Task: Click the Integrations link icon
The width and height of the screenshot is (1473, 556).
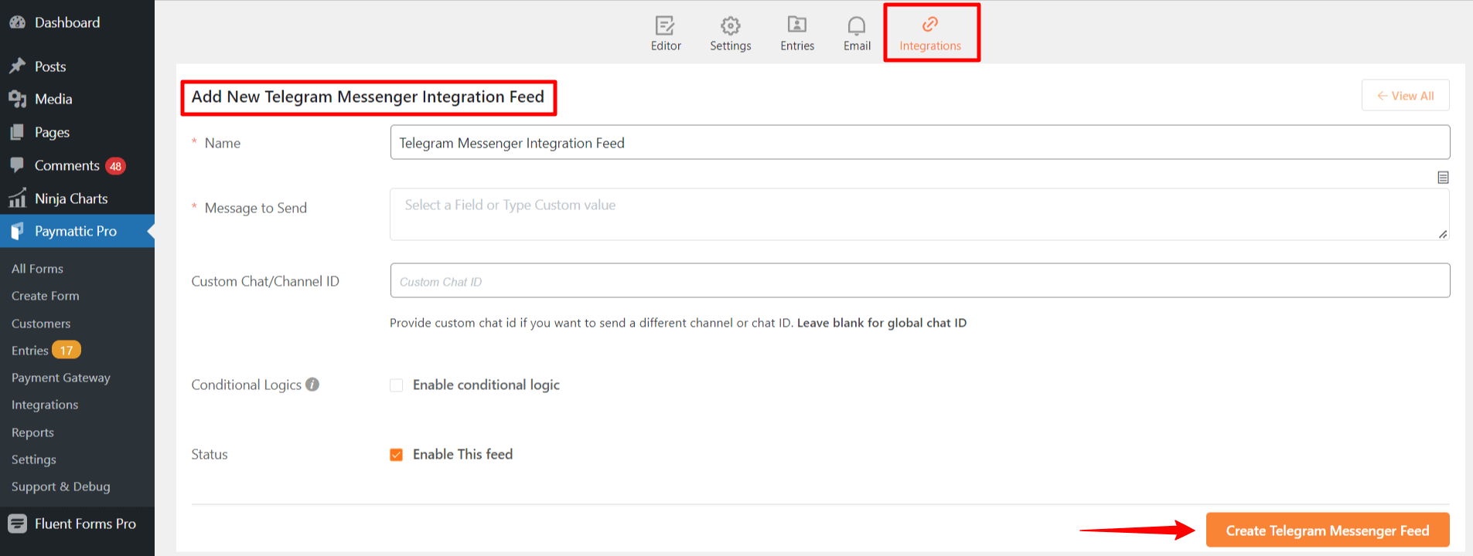Action: tap(930, 25)
